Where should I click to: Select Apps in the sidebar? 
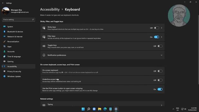(19, 46)
